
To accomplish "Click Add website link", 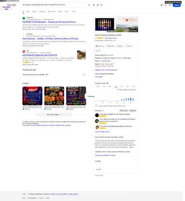I will click(x=99, y=77).
